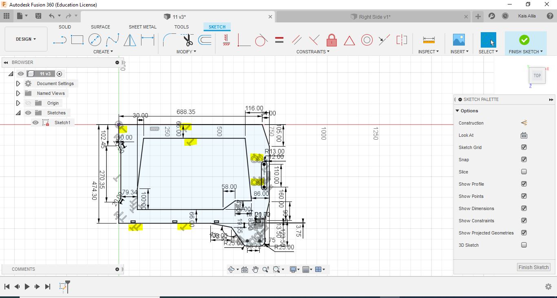Open the MODIFY dropdown menu
557x298 pixels.
click(186, 52)
